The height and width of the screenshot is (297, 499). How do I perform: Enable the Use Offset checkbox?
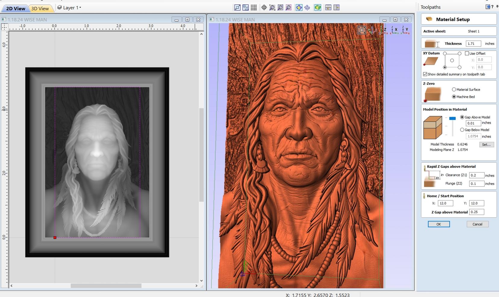467,53
